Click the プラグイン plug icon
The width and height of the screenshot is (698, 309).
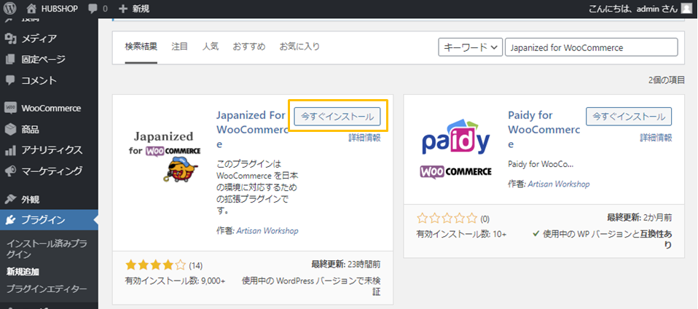pyautogui.click(x=10, y=220)
